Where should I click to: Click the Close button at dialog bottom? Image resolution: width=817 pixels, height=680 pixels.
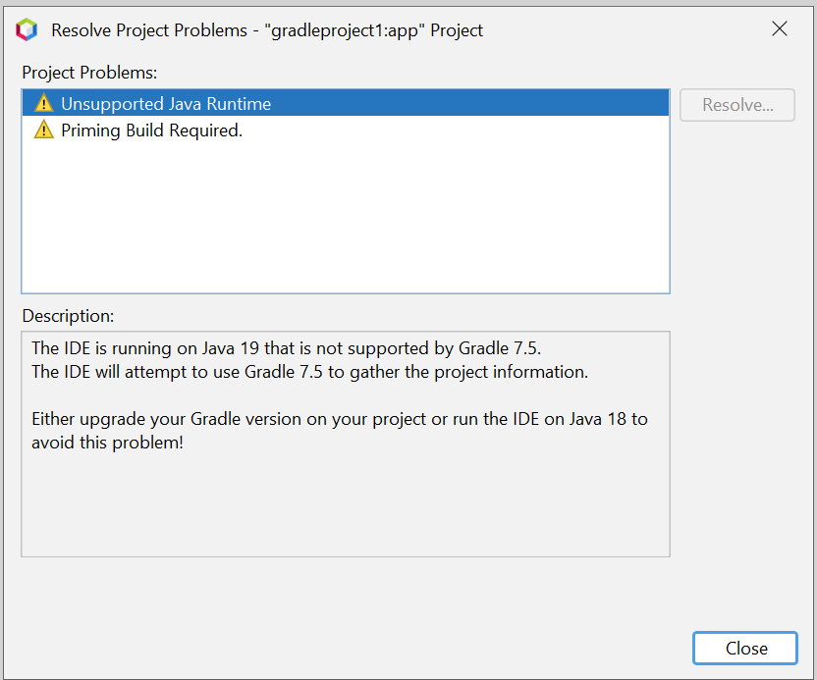(x=745, y=649)
